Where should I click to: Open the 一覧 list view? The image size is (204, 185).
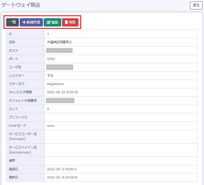(x=13, y=22)
